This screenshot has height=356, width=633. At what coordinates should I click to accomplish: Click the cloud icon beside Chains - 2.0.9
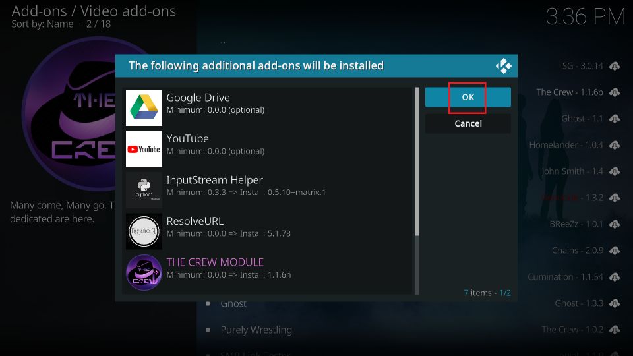point(615,251)
